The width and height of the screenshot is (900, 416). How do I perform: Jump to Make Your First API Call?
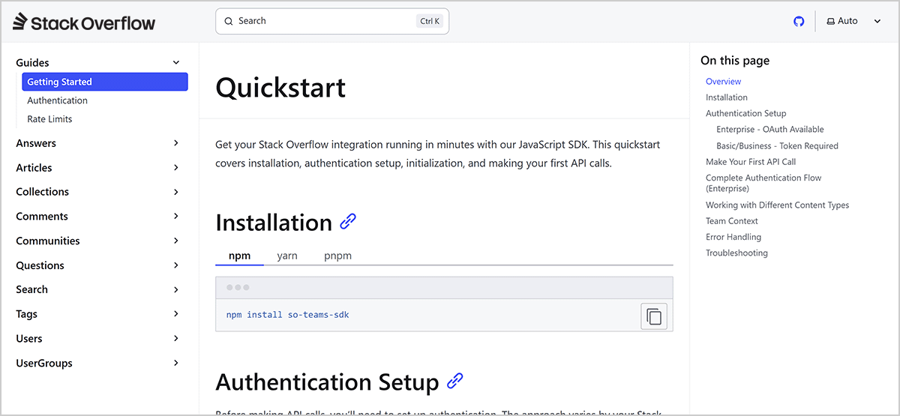tap(750, 162)
